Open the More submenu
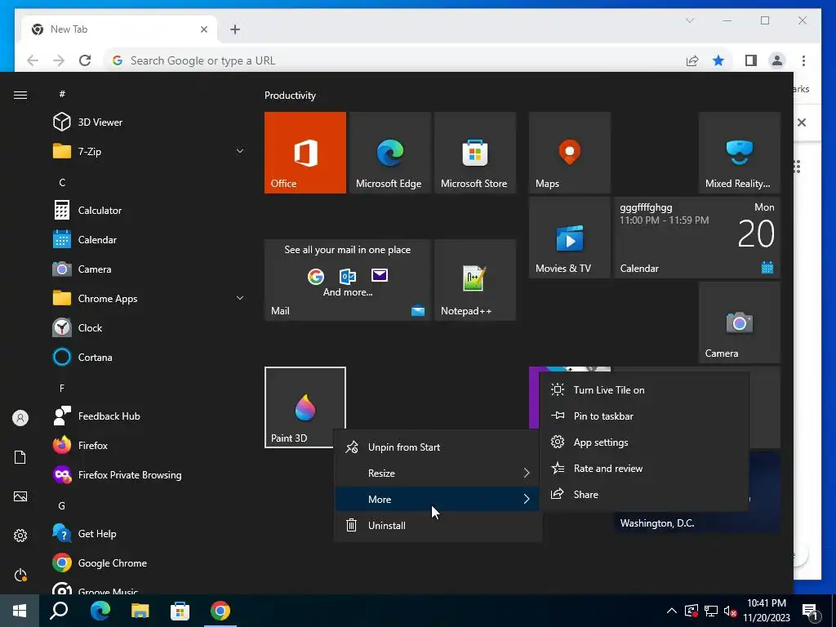 click(x=438, y=499)
